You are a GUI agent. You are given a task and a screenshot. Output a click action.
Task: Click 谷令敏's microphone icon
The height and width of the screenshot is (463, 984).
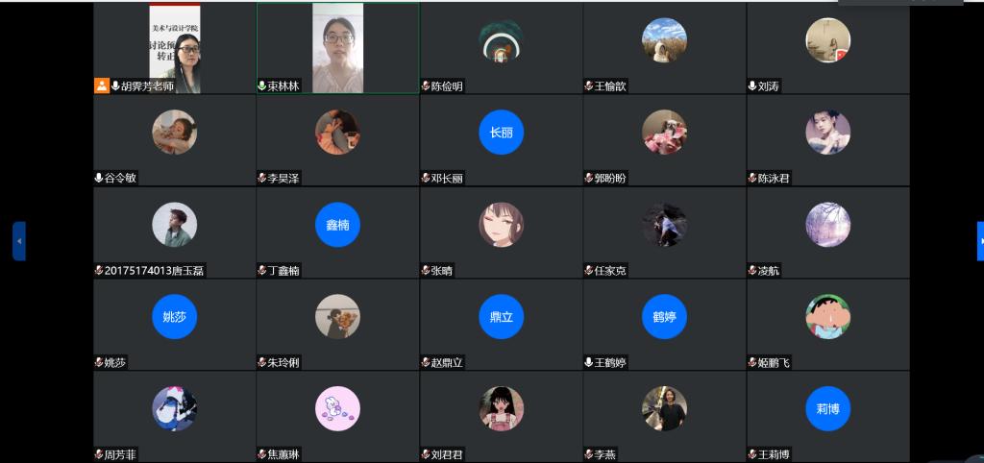pos(99,178)
